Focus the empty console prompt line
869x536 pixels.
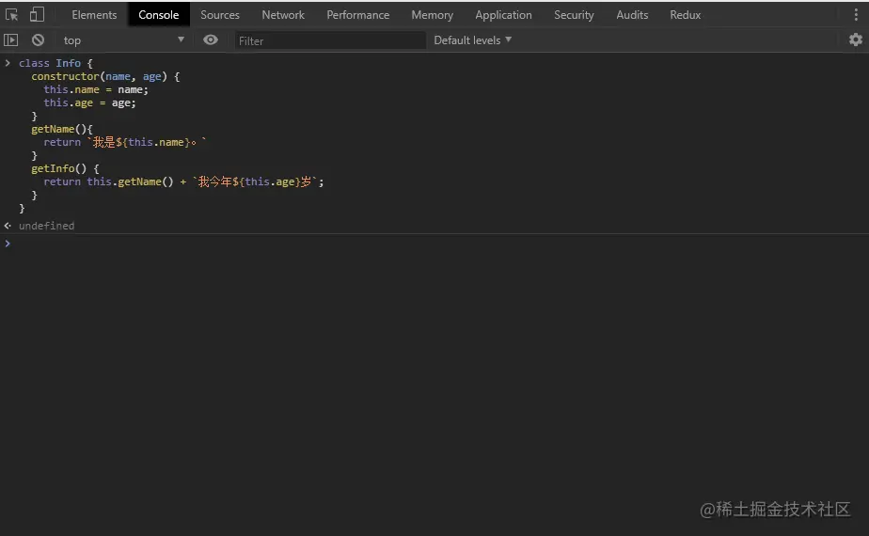pyautogui.click(x=434, y=244)
